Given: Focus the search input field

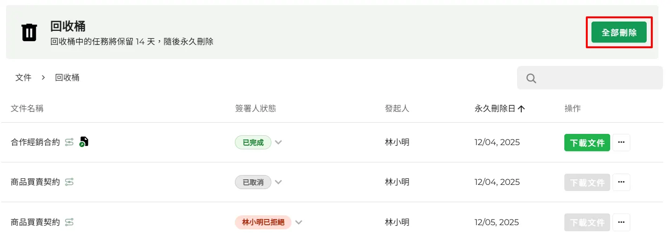Looking at the screenshot, I should (599, 78).
